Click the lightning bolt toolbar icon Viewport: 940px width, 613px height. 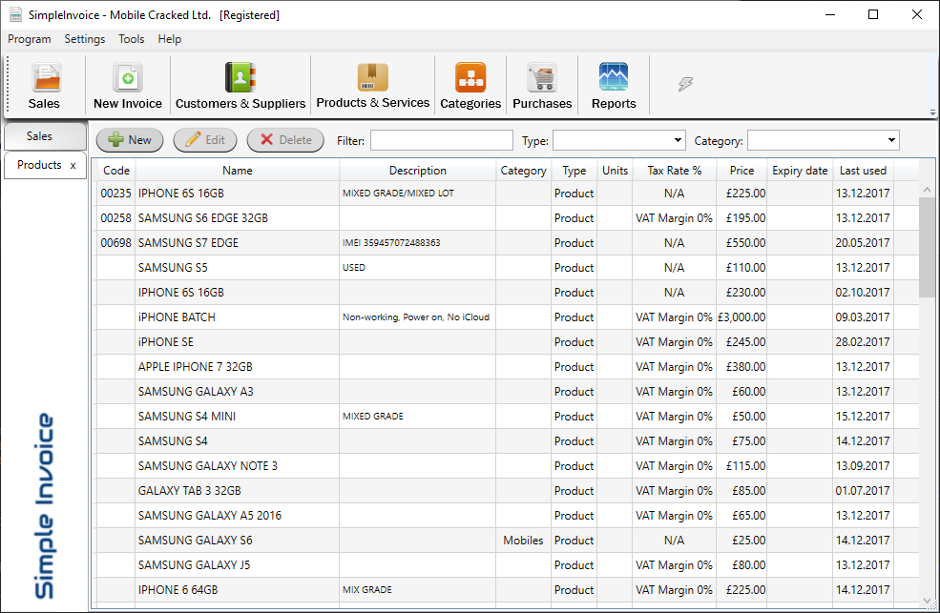click(685, 84)
